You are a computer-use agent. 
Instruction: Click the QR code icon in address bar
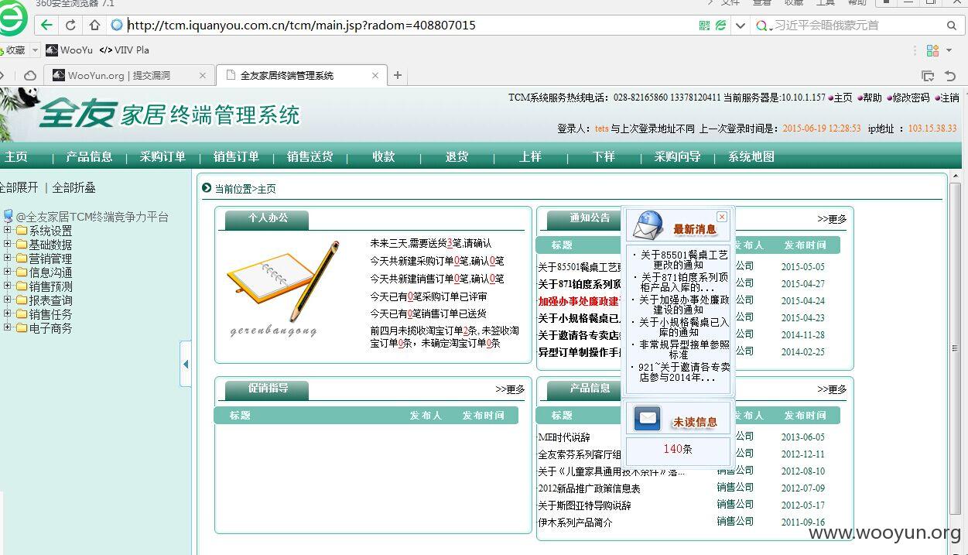[x=704, y=26]
